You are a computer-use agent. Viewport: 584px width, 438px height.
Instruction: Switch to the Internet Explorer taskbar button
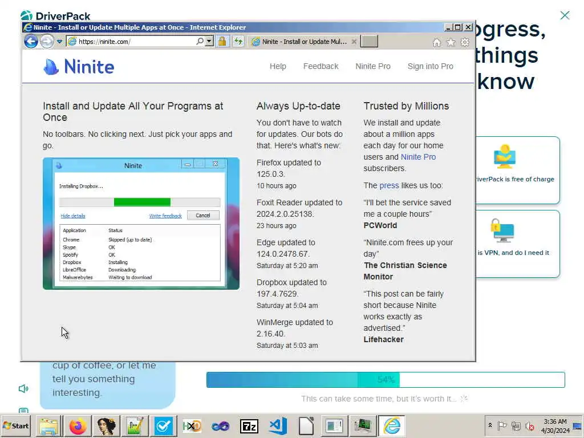[392, 425]
